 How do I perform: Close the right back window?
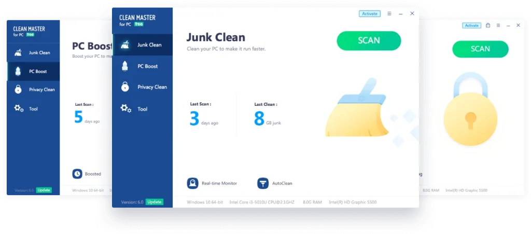pyautogui.click(x=518, y=25)
